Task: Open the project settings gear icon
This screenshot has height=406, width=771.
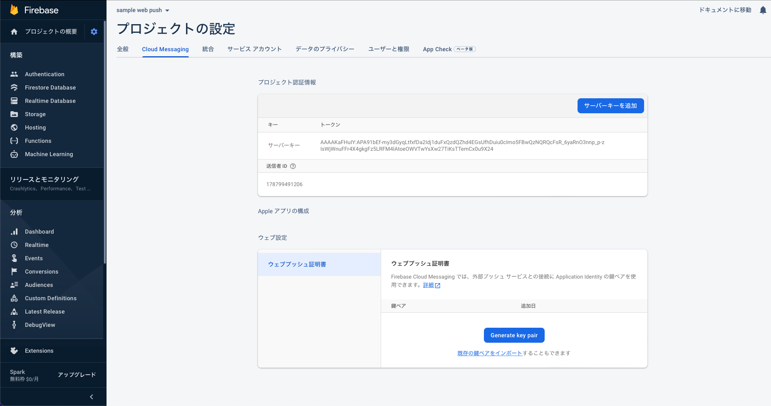Action: pos(94,32)
